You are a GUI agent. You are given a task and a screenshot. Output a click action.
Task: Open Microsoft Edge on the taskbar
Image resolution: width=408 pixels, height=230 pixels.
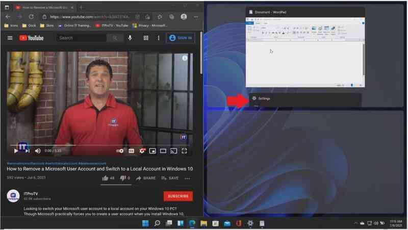coord(192,223)
